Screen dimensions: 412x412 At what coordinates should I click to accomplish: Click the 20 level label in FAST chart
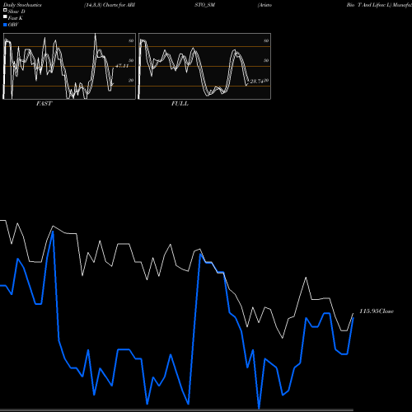tap(131, 80)
